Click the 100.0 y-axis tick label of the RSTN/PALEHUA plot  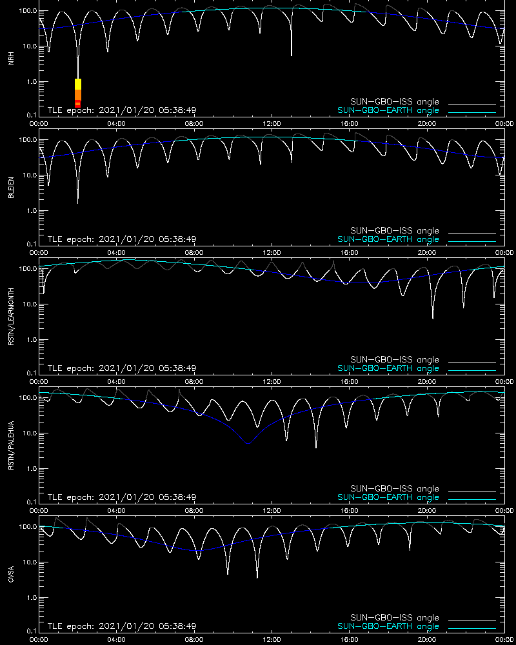pos(28,397)
